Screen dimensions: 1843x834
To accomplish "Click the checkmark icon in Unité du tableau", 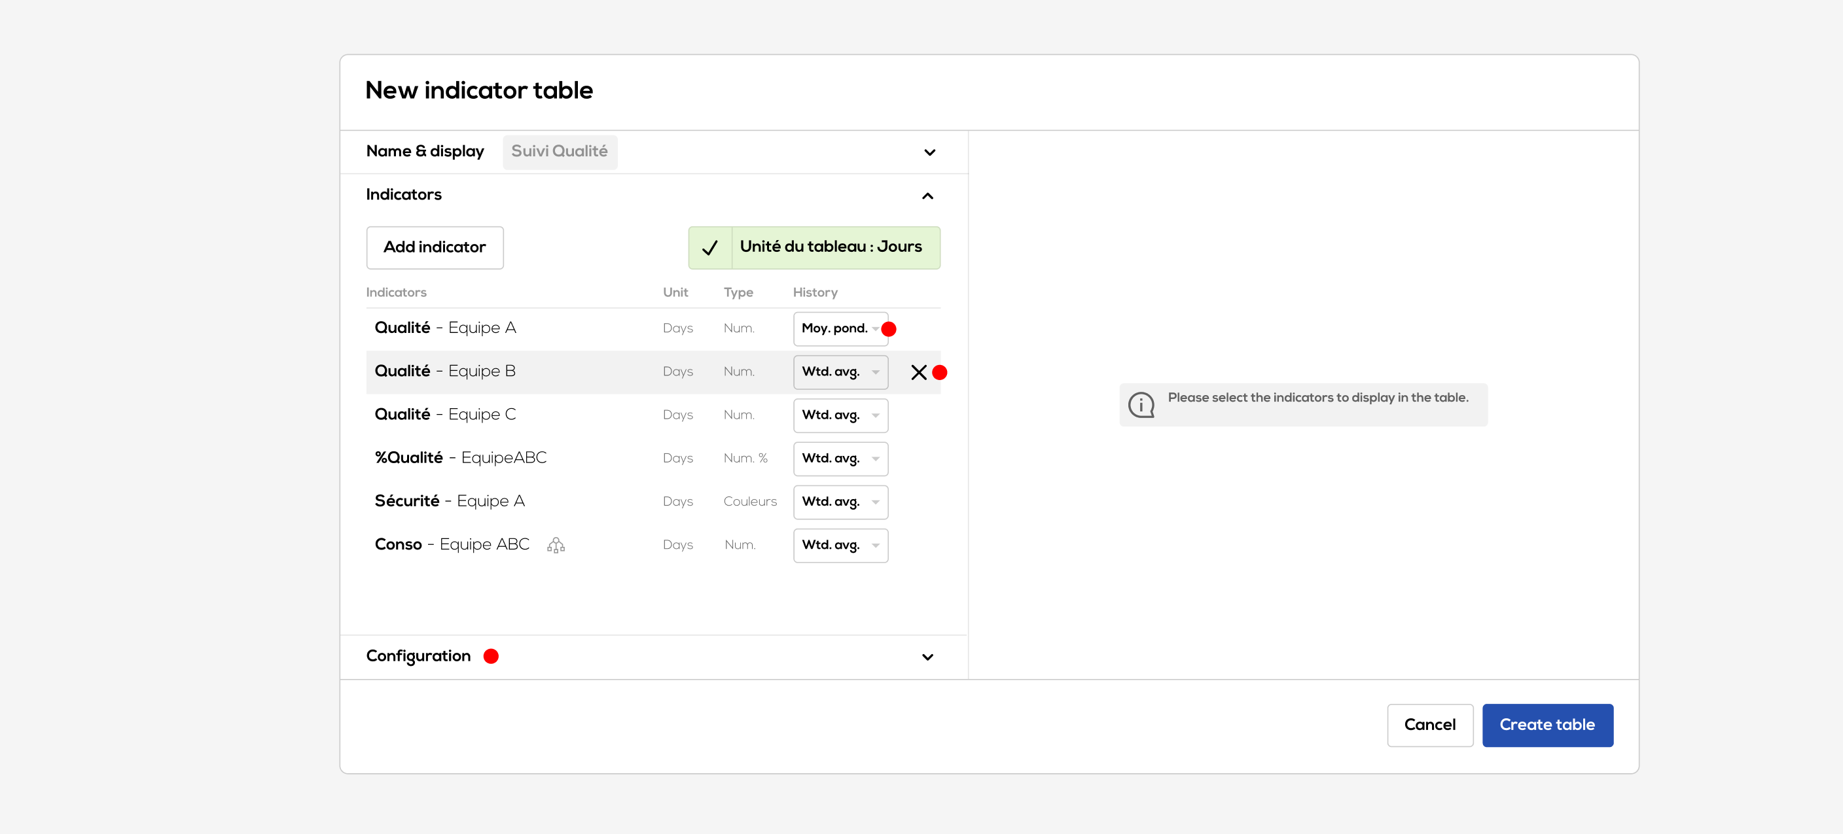I will (x=709, y=248).
